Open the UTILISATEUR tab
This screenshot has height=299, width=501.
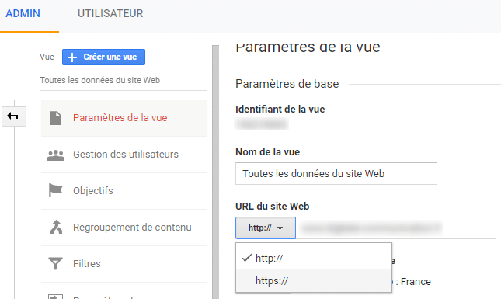click(110, 13)
